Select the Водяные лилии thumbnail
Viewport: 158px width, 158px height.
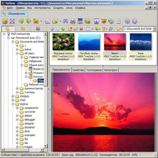[x=63, y=47]
